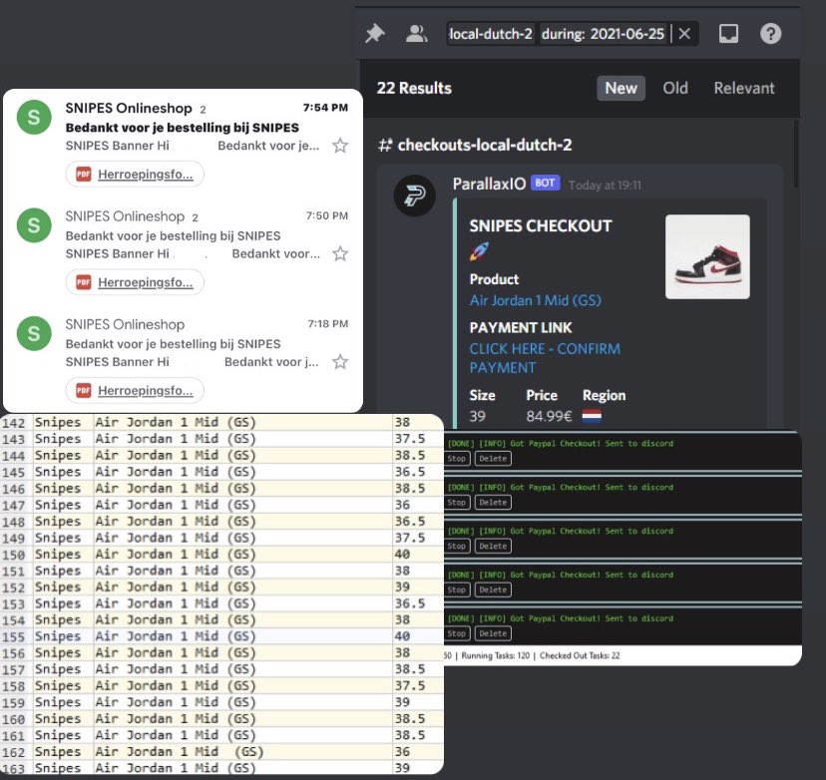Delete the fourth Paypal checkout task

[x=493, y=589]
